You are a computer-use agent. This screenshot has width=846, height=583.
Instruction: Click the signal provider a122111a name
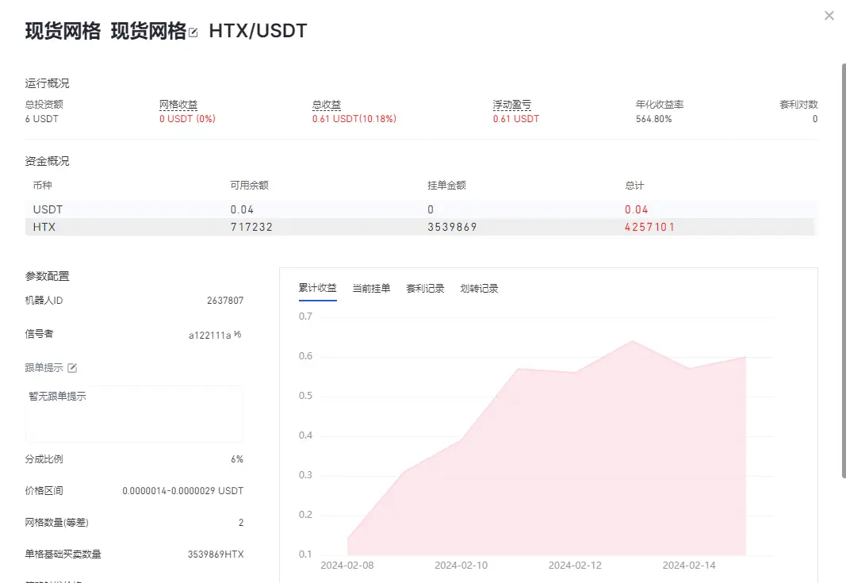(x=209, y=336)
